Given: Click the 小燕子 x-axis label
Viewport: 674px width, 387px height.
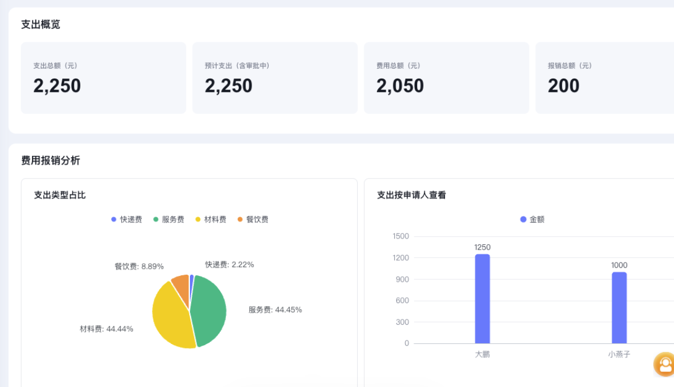Looking at the screenshot, I should [619, 354].
